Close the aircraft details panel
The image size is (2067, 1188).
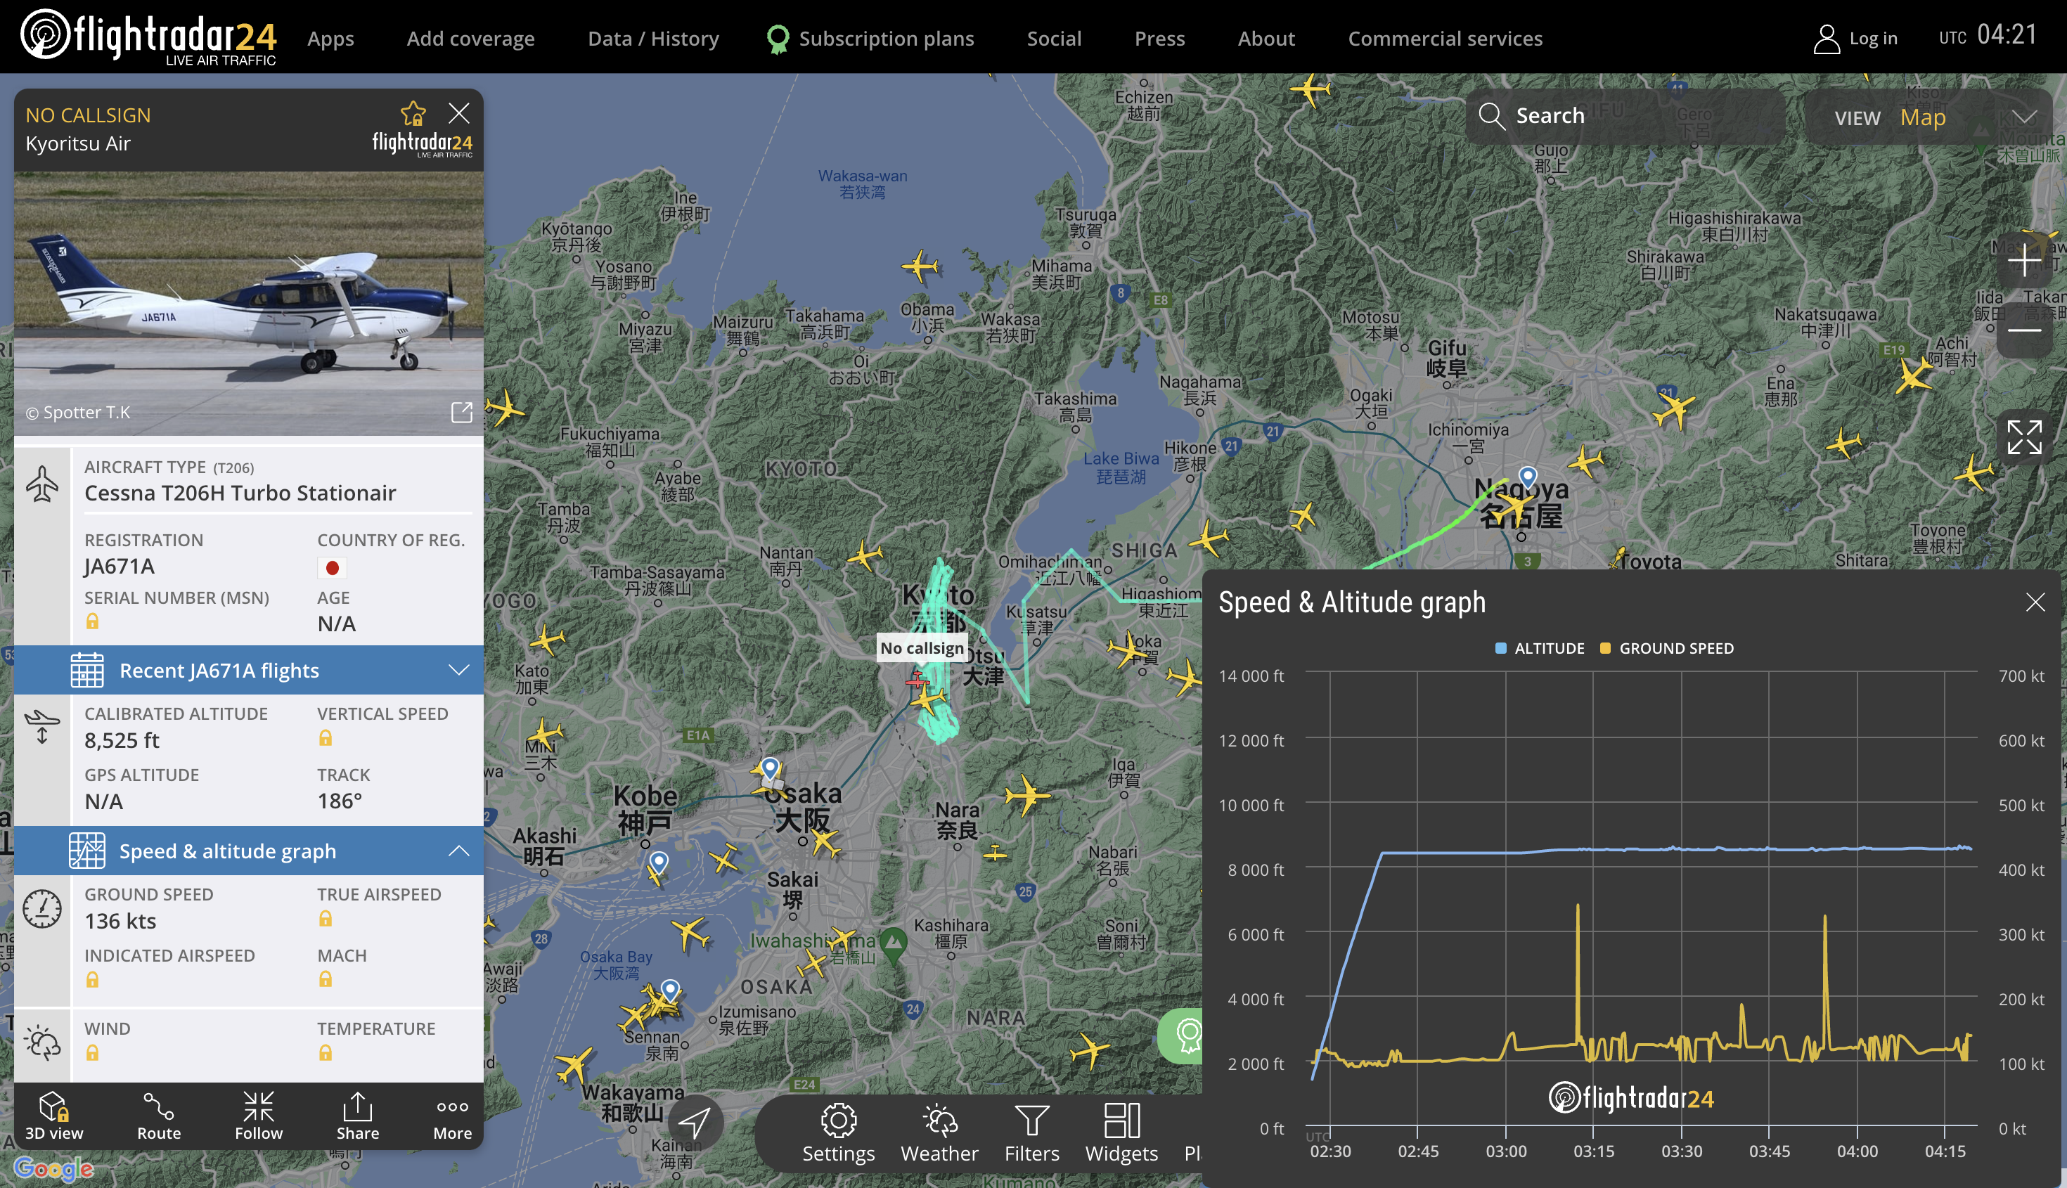point(459,112)
